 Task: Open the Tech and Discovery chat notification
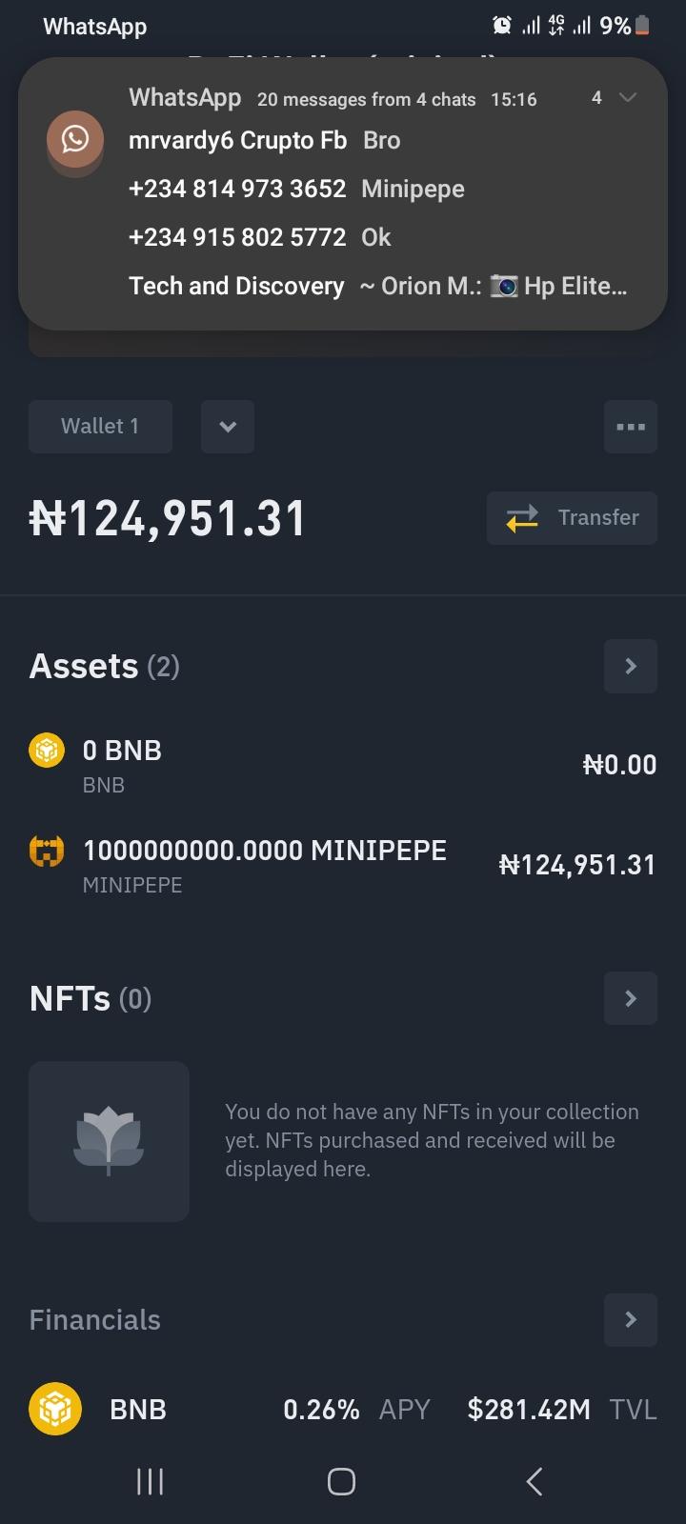click(377, 286)
